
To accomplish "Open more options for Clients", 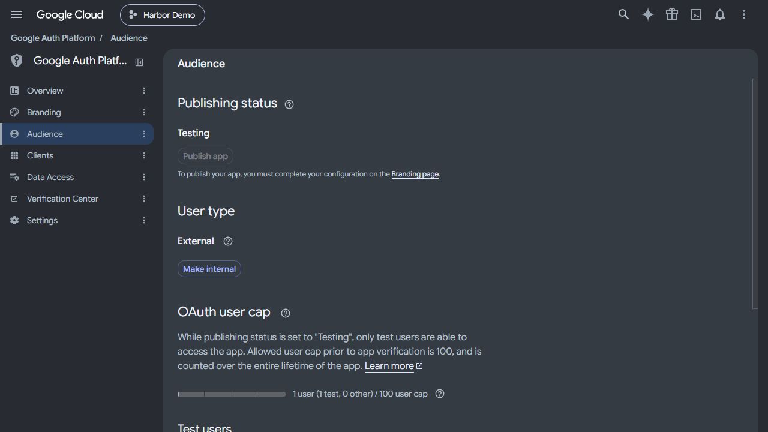I will [144, 155].
